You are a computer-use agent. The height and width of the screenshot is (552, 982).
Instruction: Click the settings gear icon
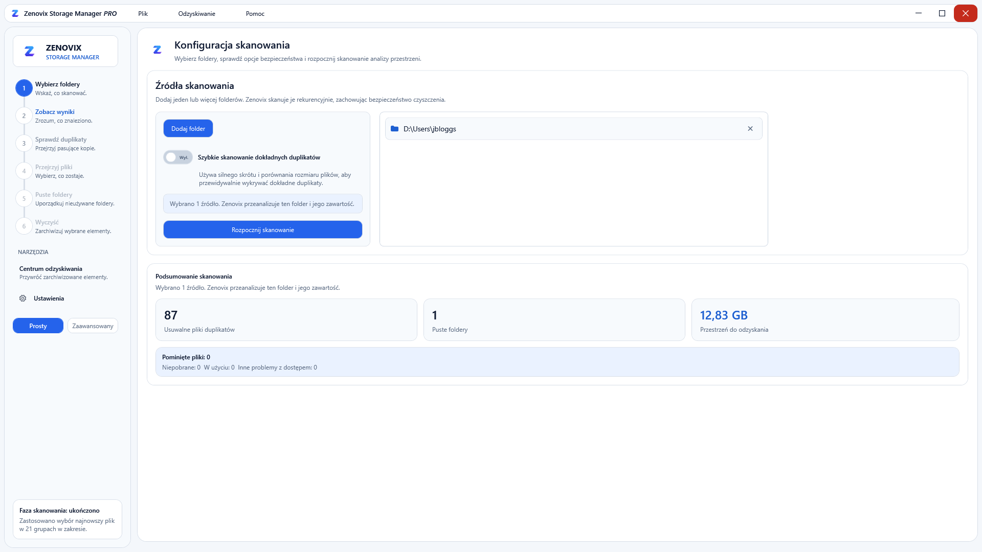pyautogui.click(x=23, y=298)
